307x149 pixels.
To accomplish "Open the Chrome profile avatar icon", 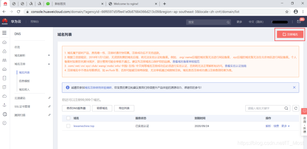I will 296,12.
